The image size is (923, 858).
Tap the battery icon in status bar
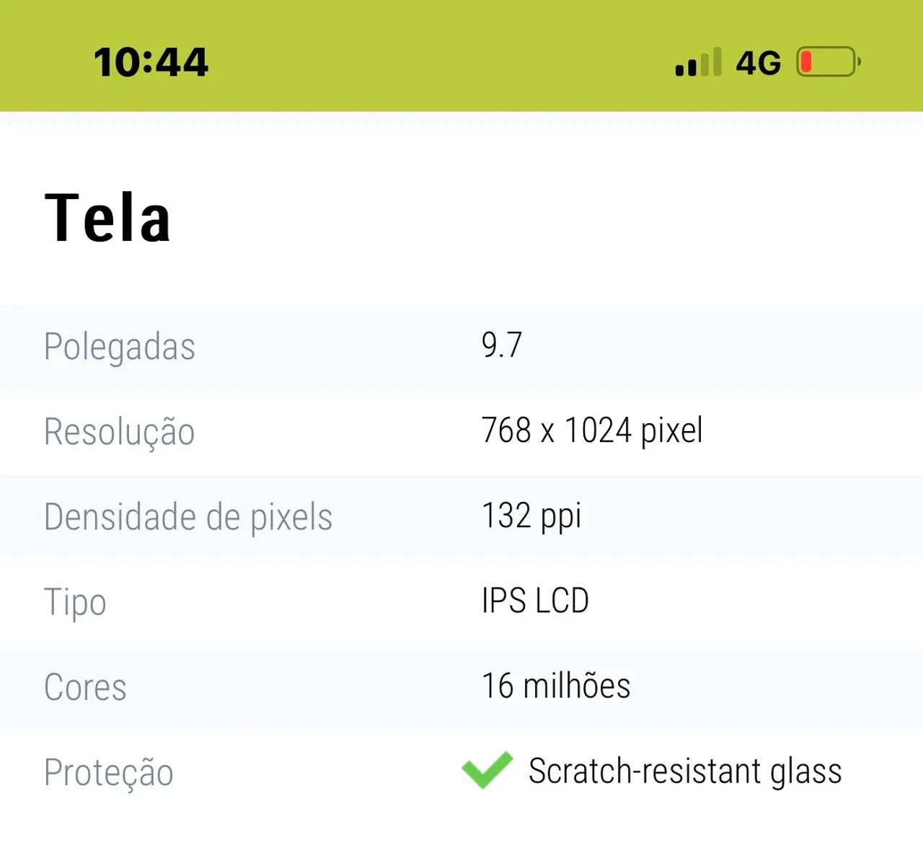pyautogui.click(x=829, y=61)
